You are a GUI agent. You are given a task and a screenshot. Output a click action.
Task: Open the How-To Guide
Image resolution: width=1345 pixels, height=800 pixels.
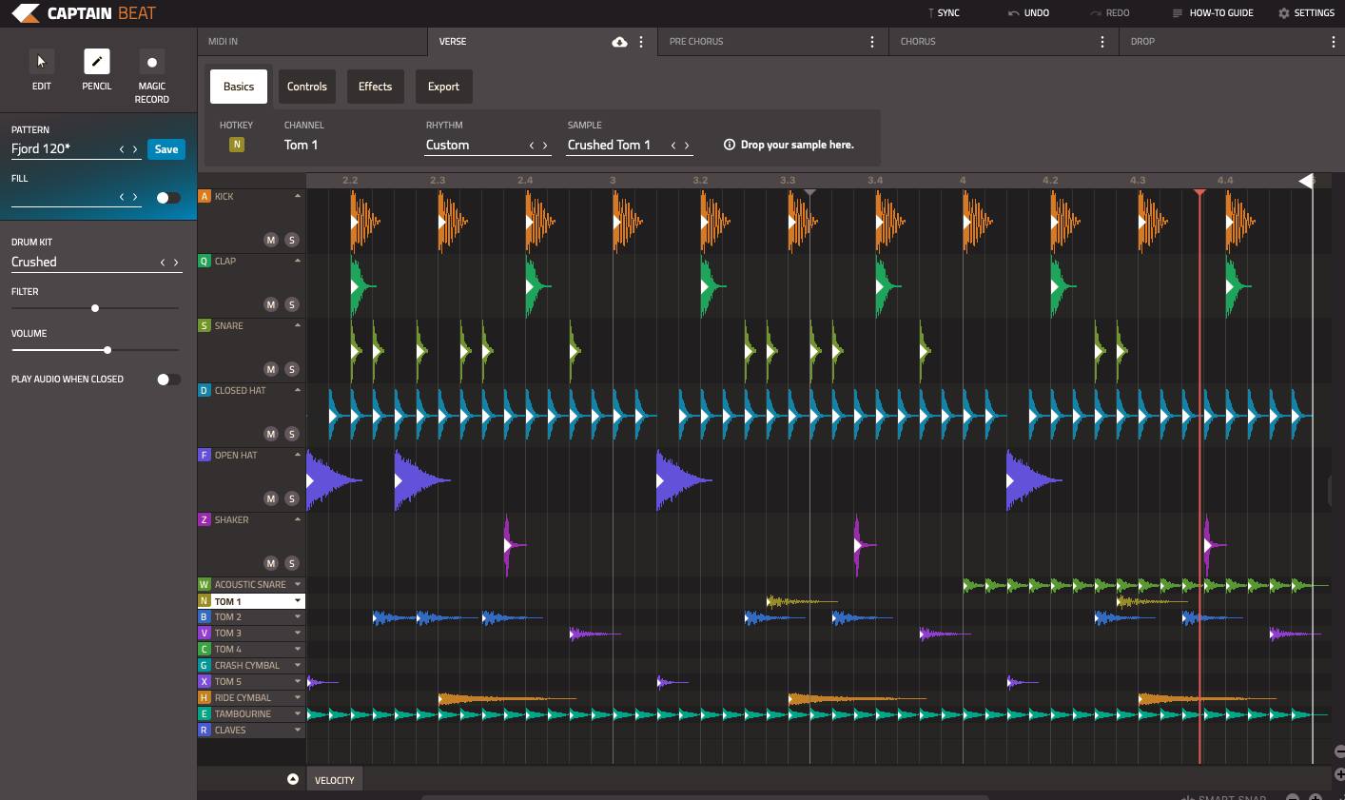click(1213, 13)
